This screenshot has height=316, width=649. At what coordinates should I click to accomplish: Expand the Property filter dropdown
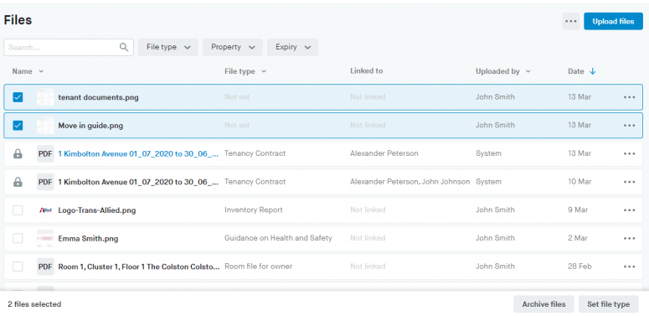(233, 47)
